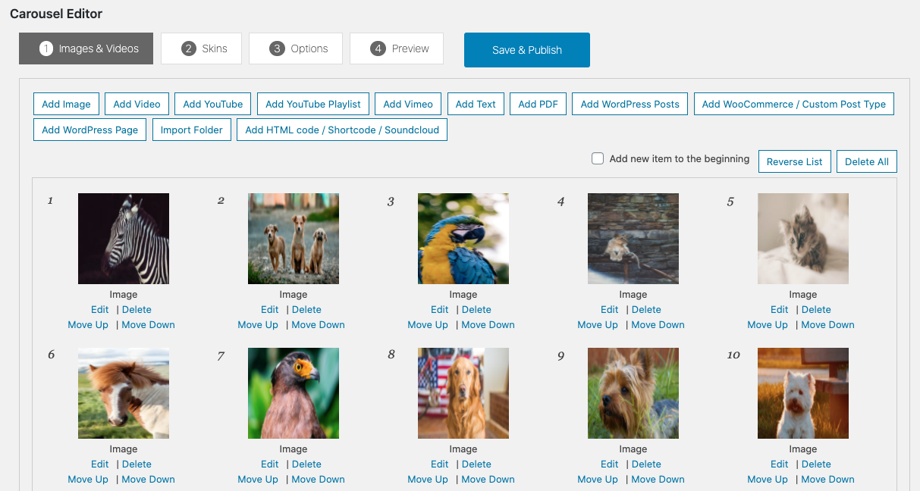The image size is (920, 491).
Task: Move the parrot image down
Action: tap(488, 325)
